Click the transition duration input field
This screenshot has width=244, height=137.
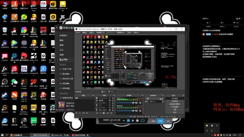pyautogui.click(x=155, y=102)
